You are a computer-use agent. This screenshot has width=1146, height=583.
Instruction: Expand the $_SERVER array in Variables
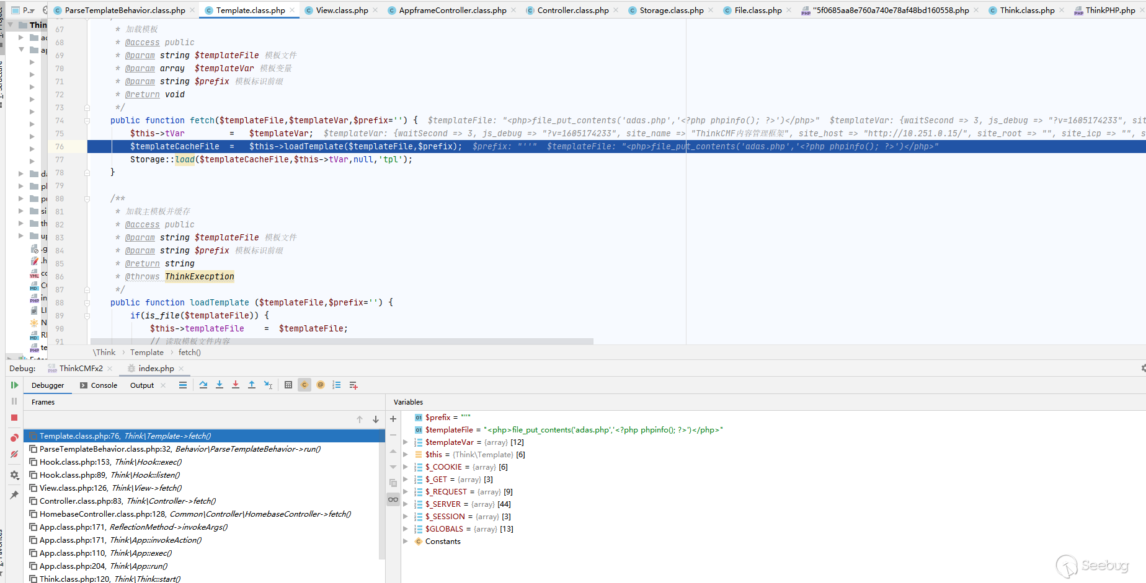tap(406, 504)
